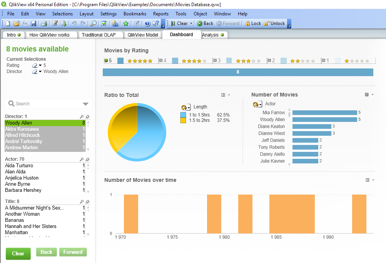Click the Undo arrow in the toolbar

coord(74,23)
